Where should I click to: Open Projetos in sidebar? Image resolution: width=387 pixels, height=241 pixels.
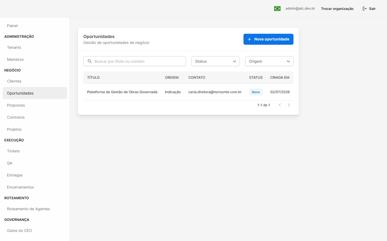tap(35, 129)
